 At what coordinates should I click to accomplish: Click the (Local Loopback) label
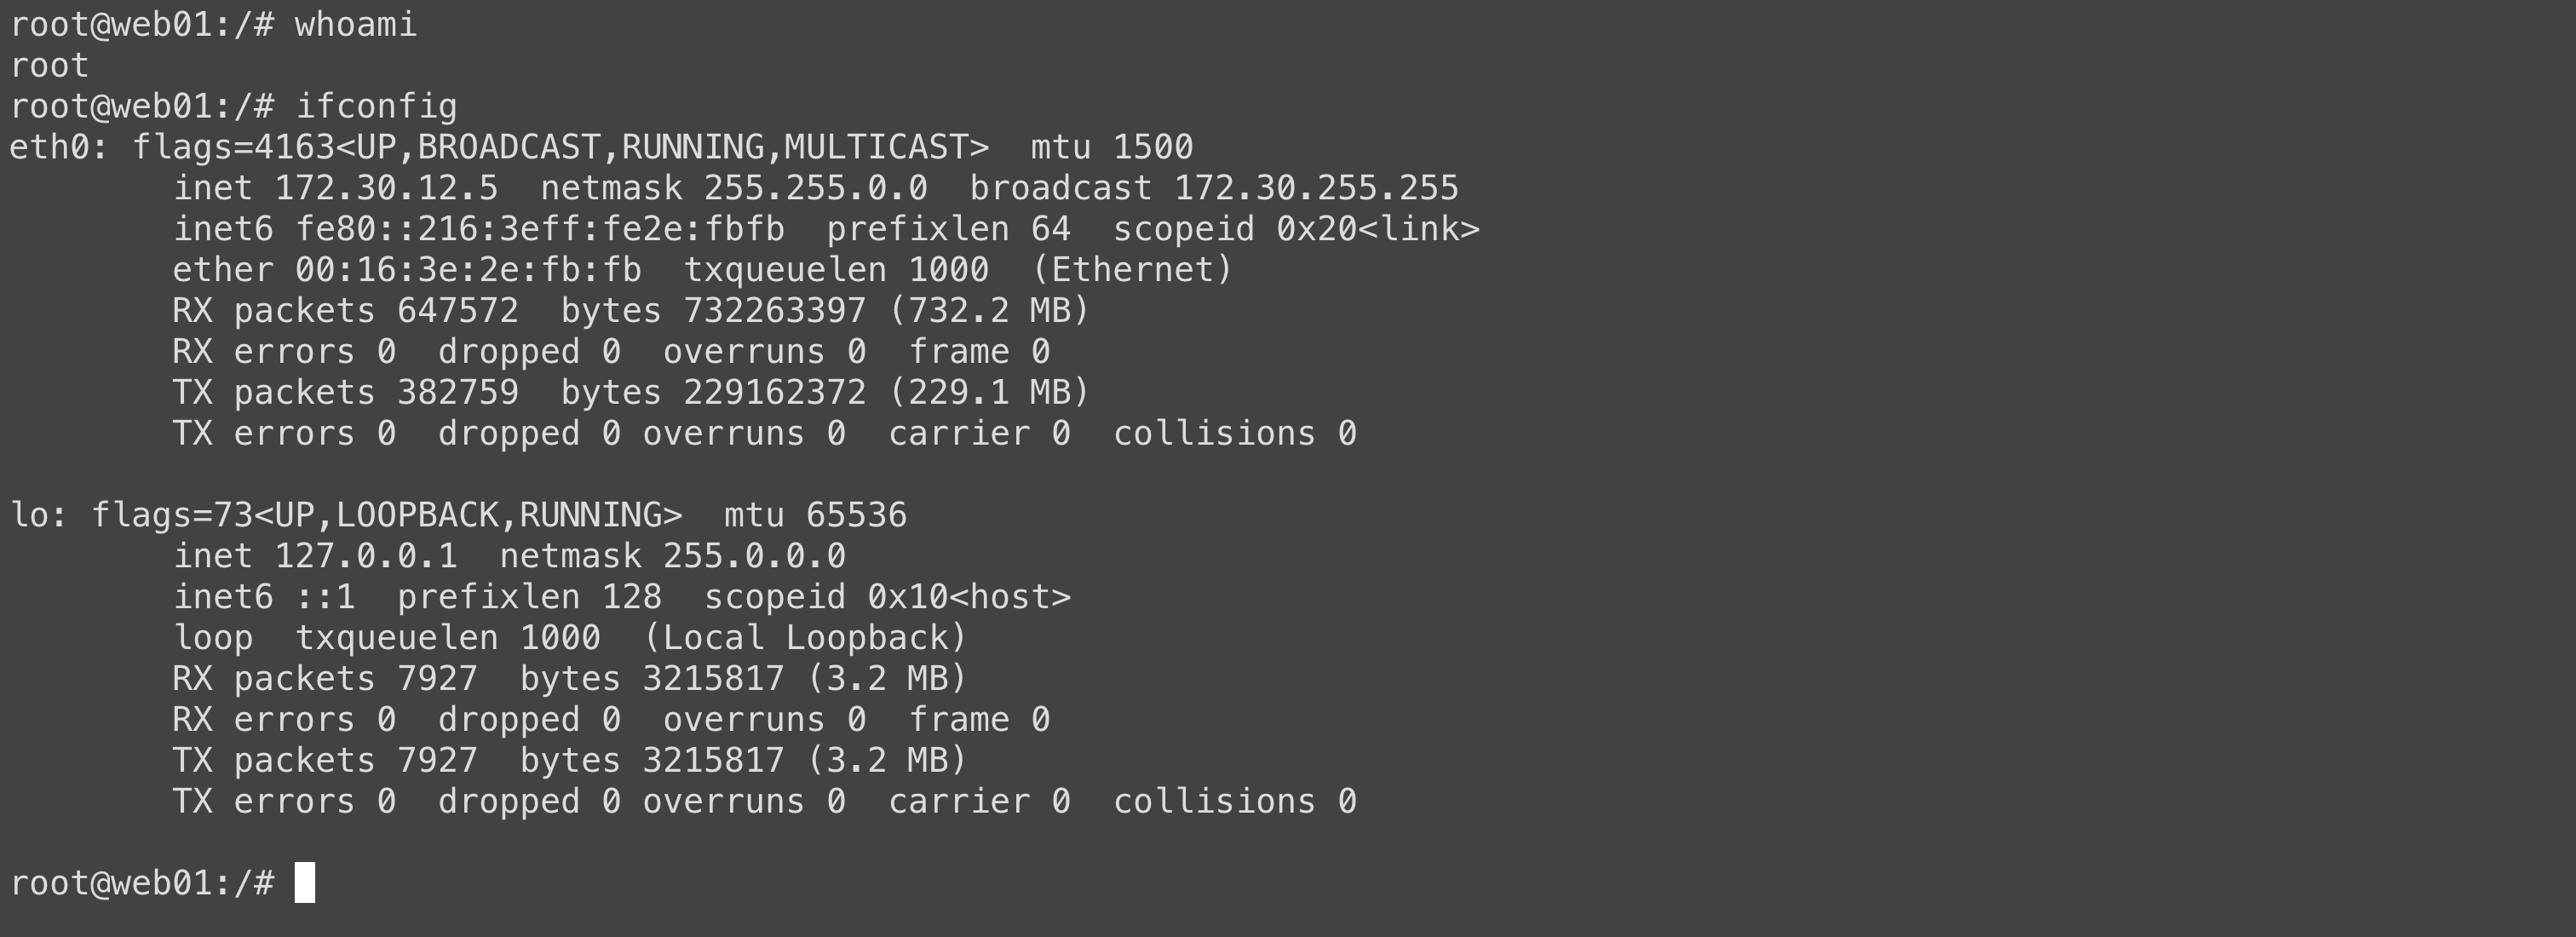click(x=805, y=638)
